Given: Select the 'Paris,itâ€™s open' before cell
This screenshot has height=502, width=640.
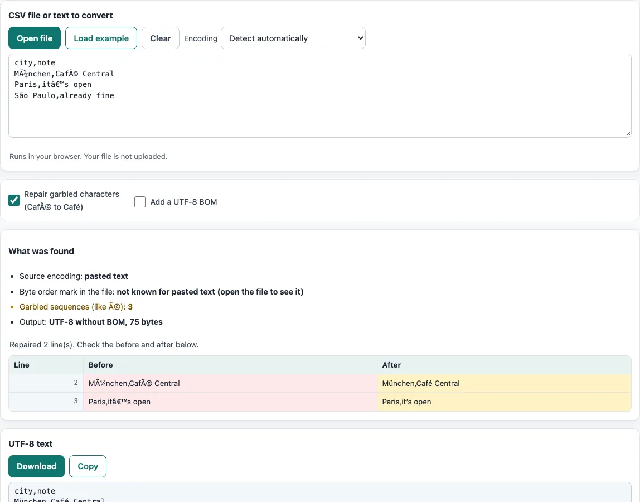Looking at the screenshot, I should tap(230, 402).
